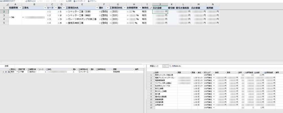
Task: Click the lock icon on 金額 column header
Action: click(x=255, y=72)
